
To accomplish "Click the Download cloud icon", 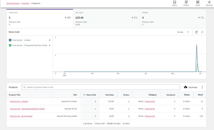I will [x=186, y=87].
